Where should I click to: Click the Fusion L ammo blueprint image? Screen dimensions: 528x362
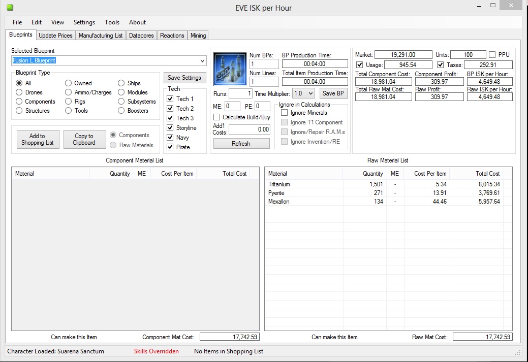230,69
